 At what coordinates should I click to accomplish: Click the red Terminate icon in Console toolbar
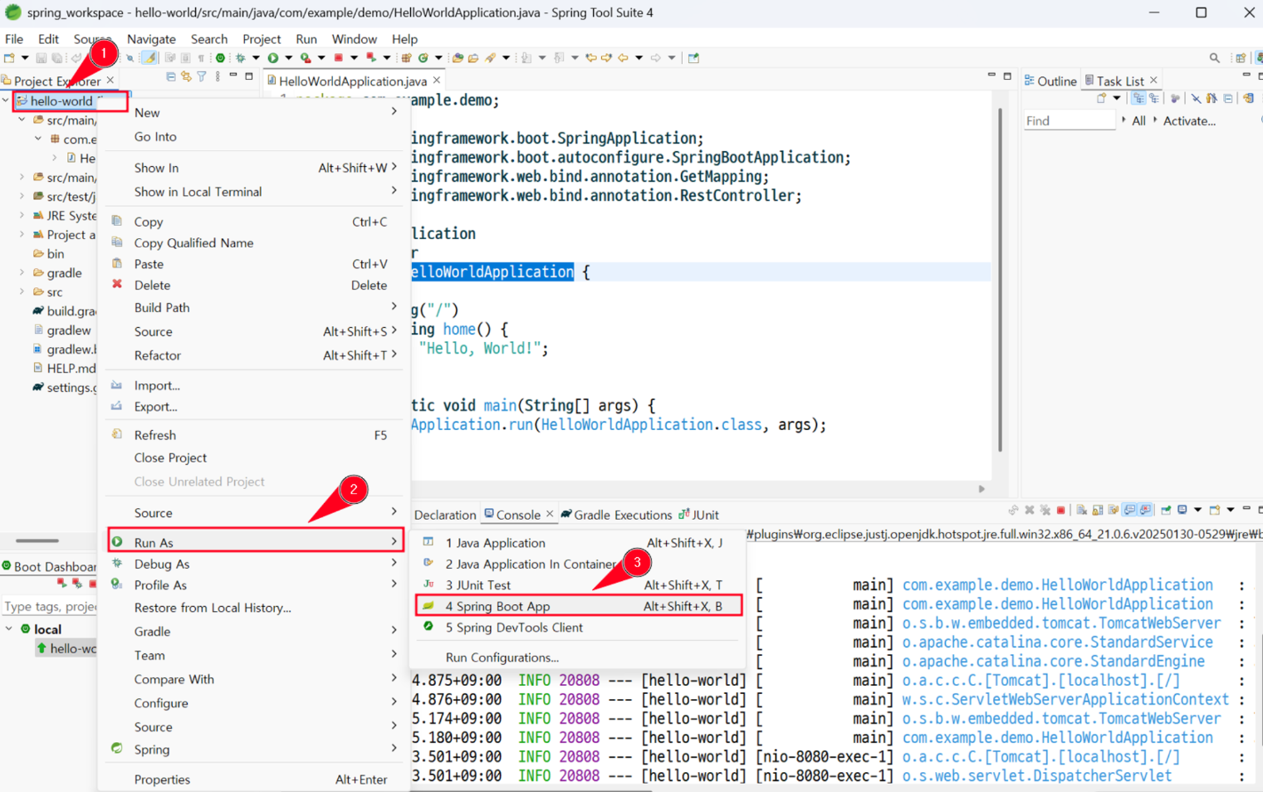pos(1060,510)
